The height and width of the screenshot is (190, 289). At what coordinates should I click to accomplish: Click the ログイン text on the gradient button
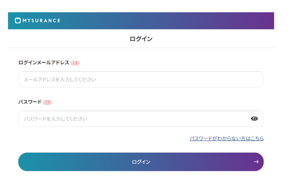pos(141,162)
